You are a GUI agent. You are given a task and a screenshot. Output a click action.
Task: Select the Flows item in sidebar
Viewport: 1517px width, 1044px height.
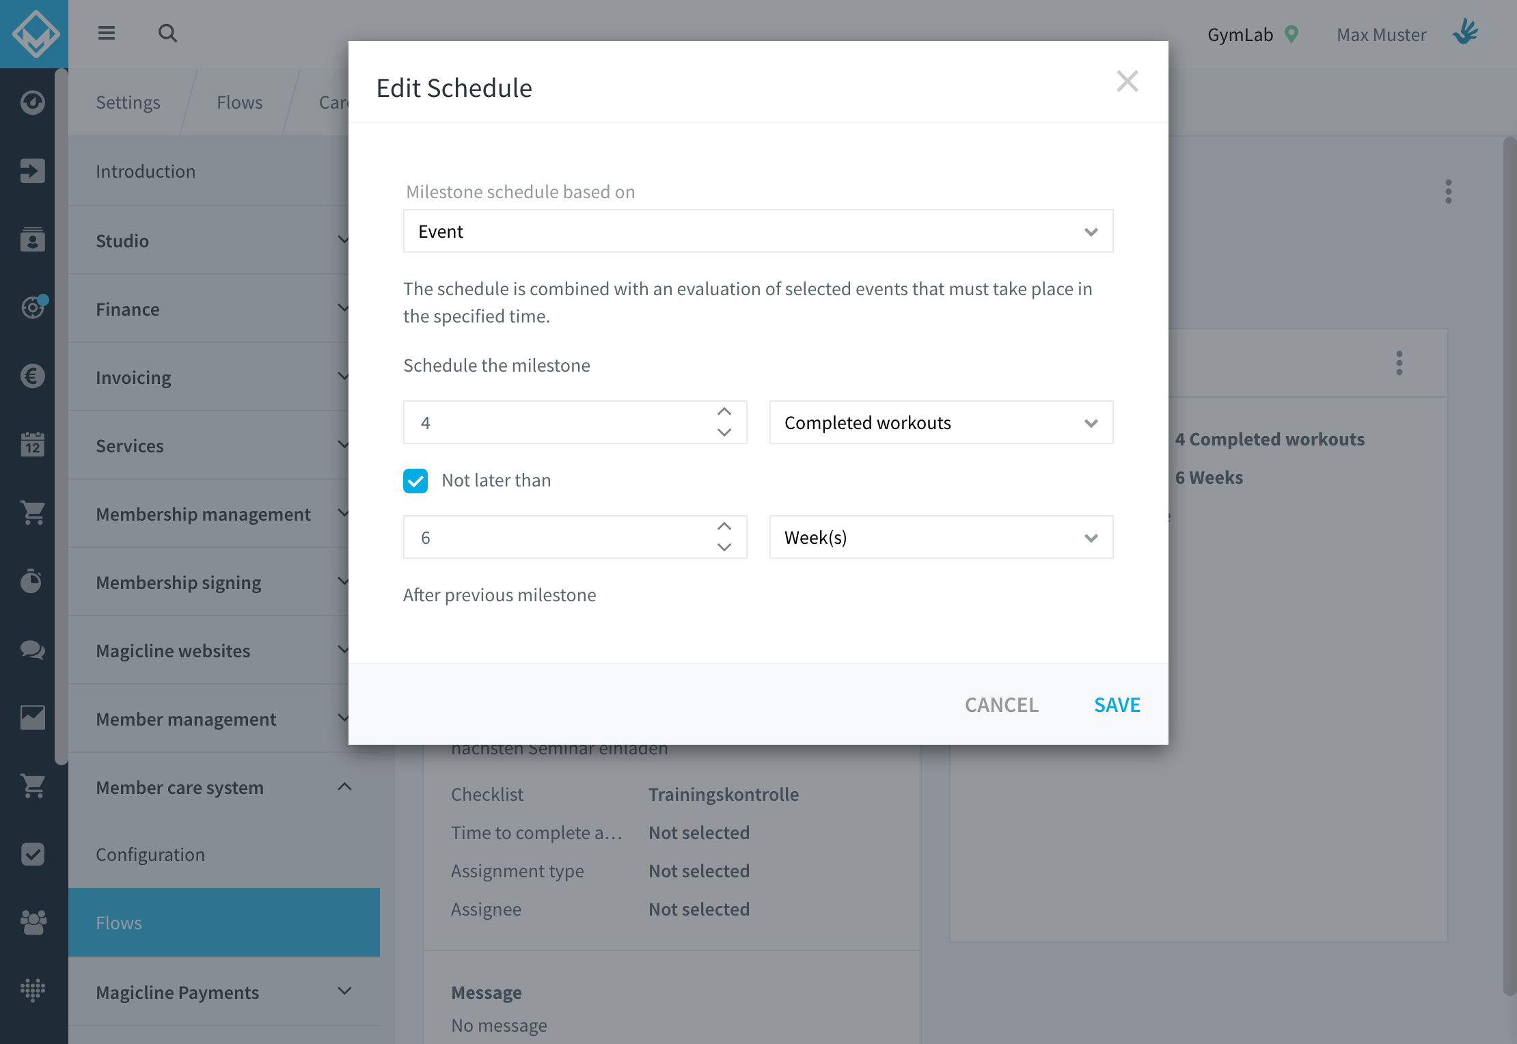(224, 922)
